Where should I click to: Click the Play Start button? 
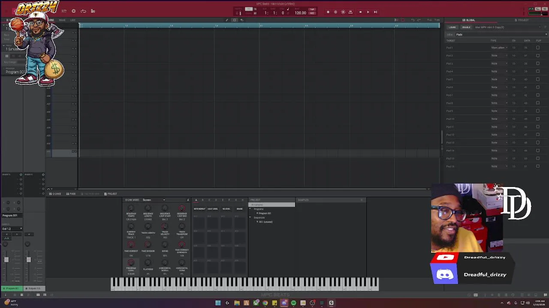[x=375, y=12]
